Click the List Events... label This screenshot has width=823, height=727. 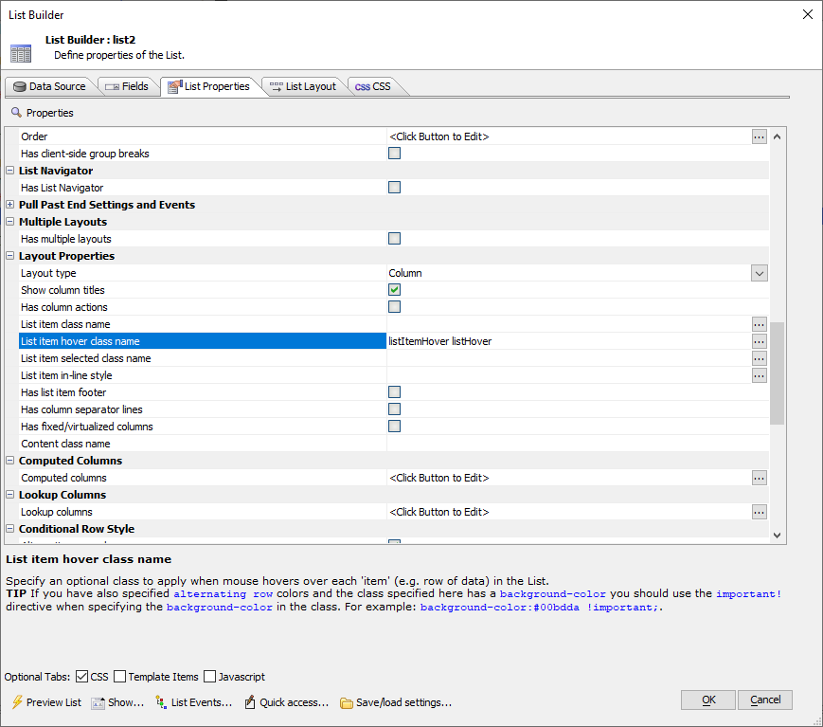click(202, 703)
